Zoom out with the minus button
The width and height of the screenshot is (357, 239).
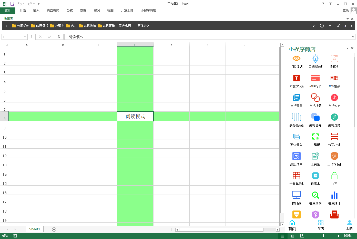coord(309,236)
